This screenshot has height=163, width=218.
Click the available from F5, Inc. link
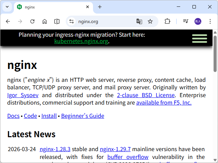(x=164, y=103)
